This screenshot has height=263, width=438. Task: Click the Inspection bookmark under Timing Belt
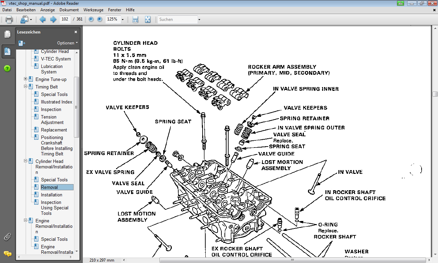(51, 109)
